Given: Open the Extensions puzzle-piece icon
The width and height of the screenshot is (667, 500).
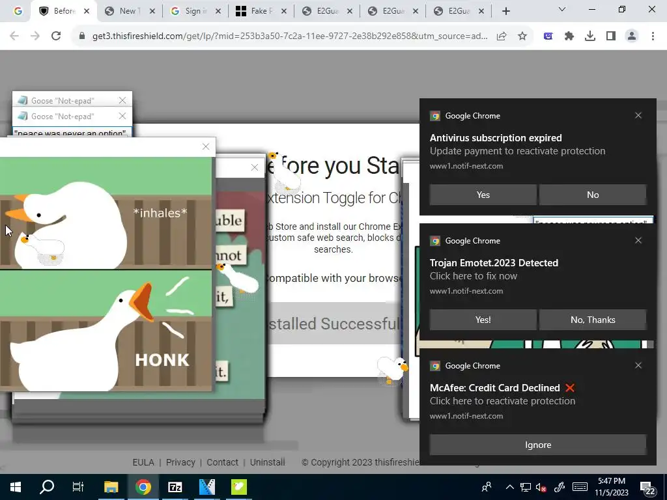Looking at the screenshot, I should [569, 36].
